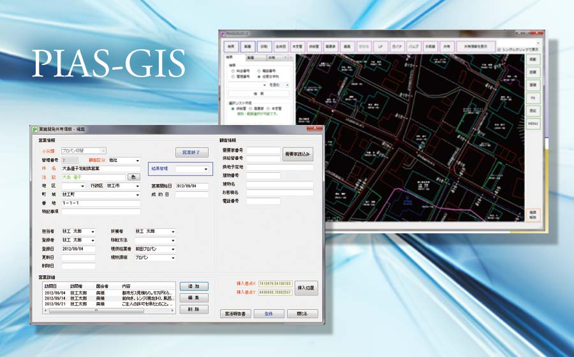
Task: Select the 本支管 toolbar button
Action: [x=297, y=47]
